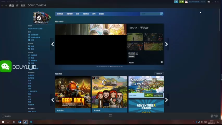Click the 浏览更多 (Browse More) button
This screenshot has width=222, height=125.
tap(159, 74)
